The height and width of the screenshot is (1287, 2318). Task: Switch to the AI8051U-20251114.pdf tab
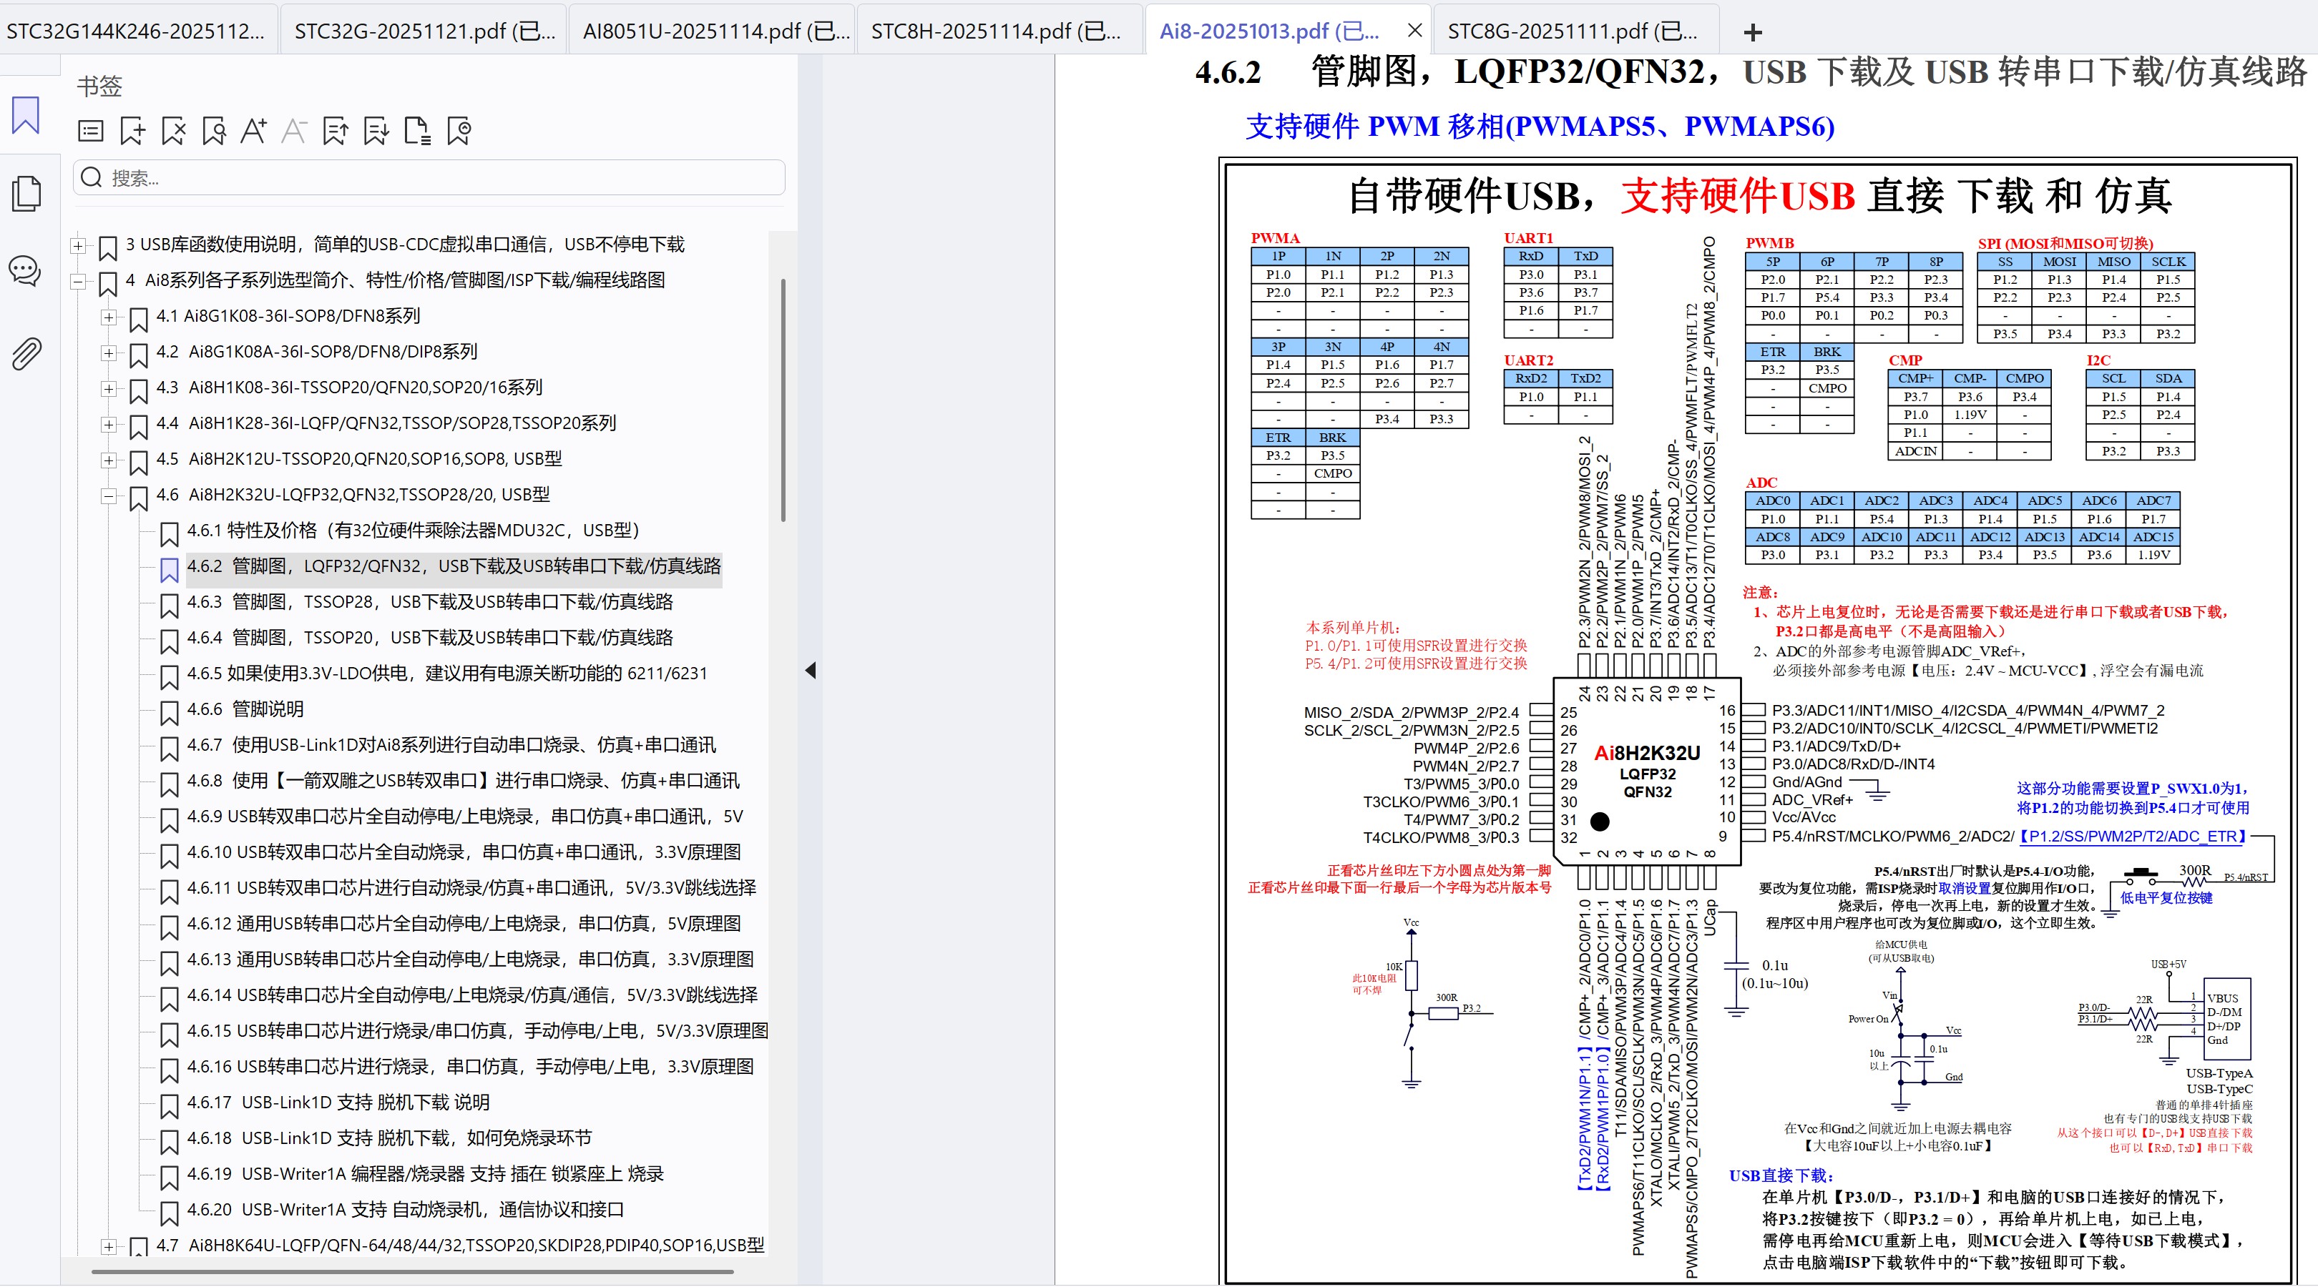point(711,30)
